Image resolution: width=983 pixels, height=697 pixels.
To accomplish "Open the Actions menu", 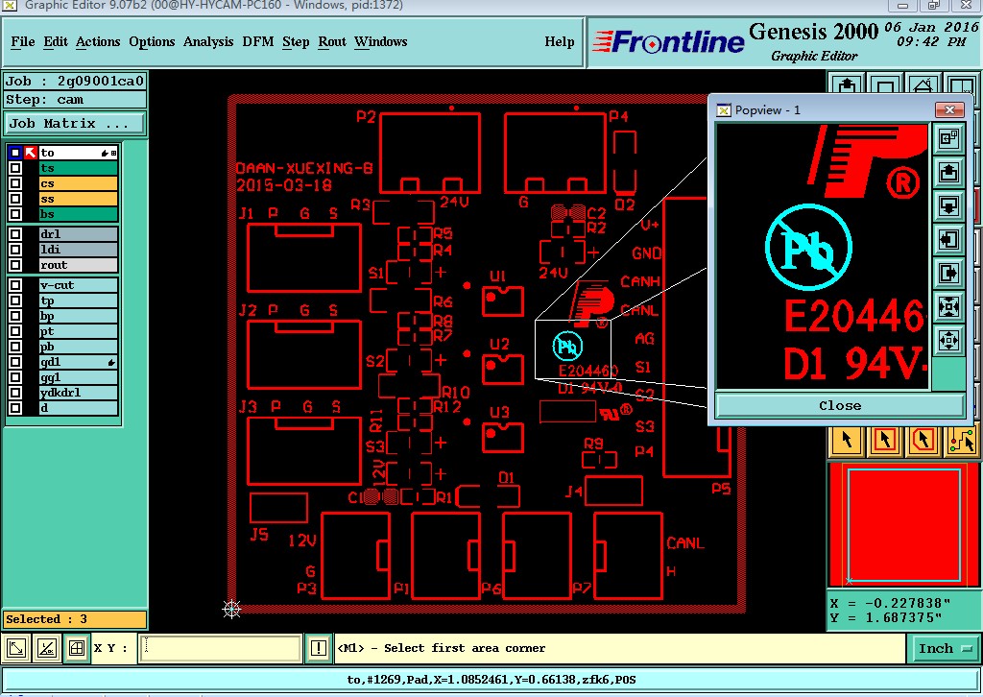I will (x=98, y=42).
